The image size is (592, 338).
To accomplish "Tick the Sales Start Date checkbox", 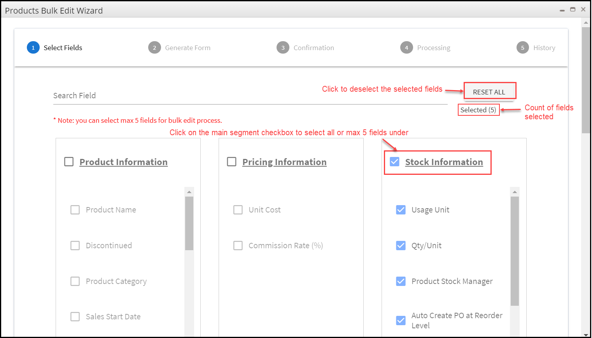I will (x=75, y=317).
